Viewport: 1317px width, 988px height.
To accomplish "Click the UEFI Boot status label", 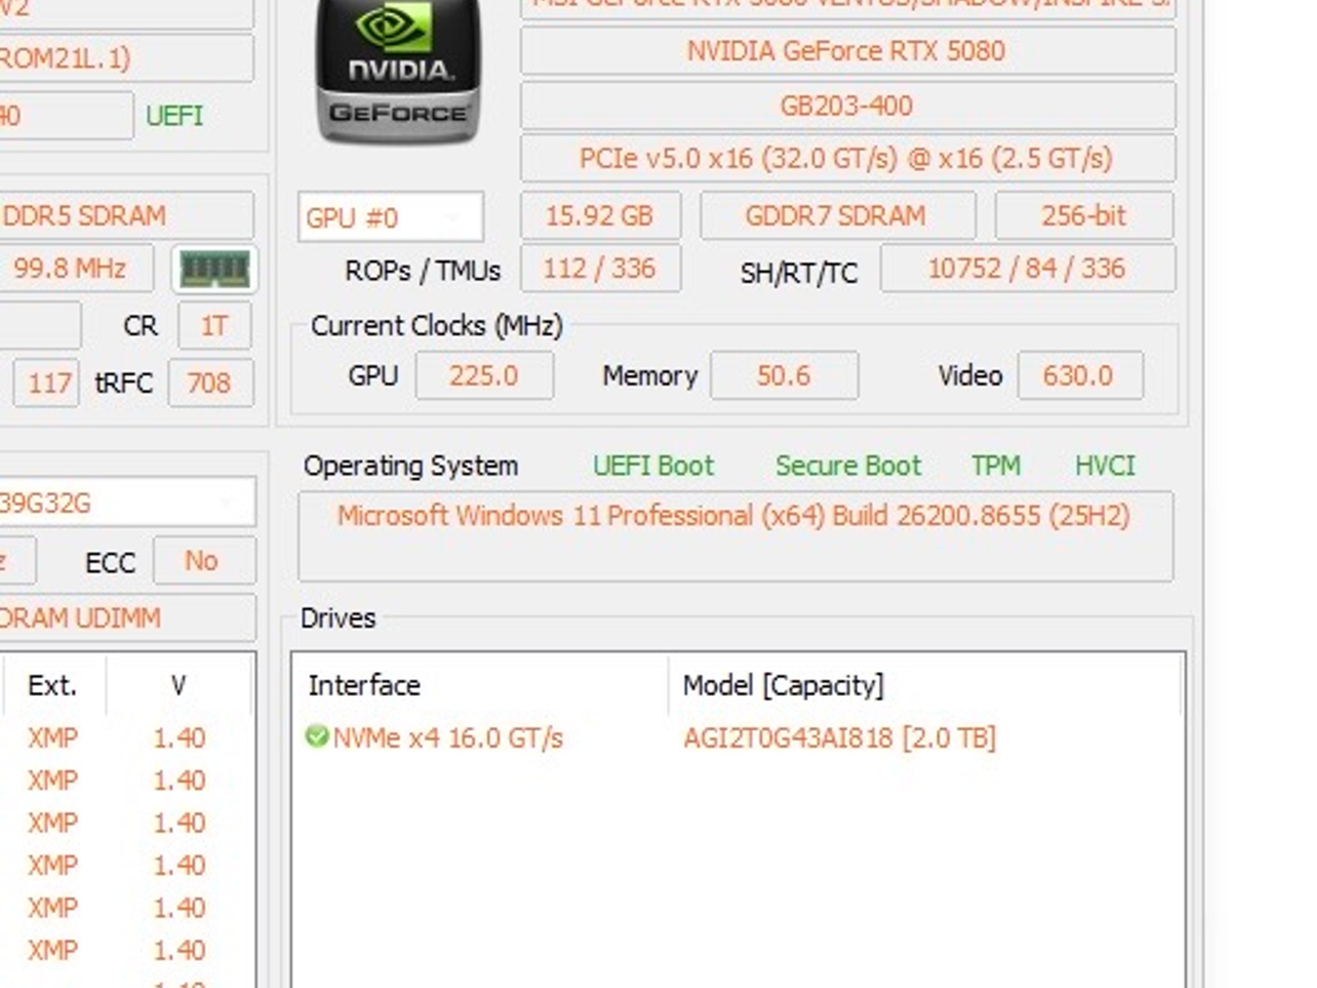I will point(653,466).
